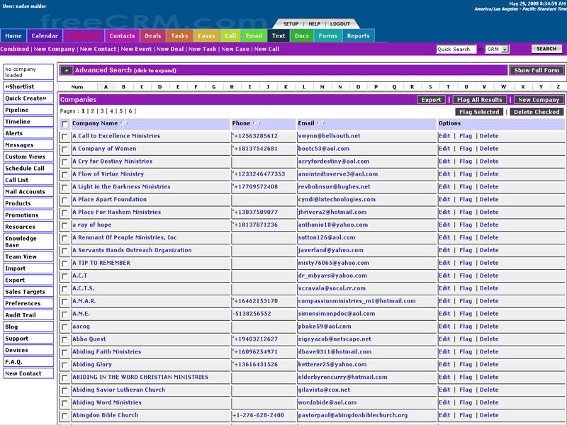
Task: Open Knowledge Base in the sidebar
Action: pyautogui.click(x=28, y=242)
